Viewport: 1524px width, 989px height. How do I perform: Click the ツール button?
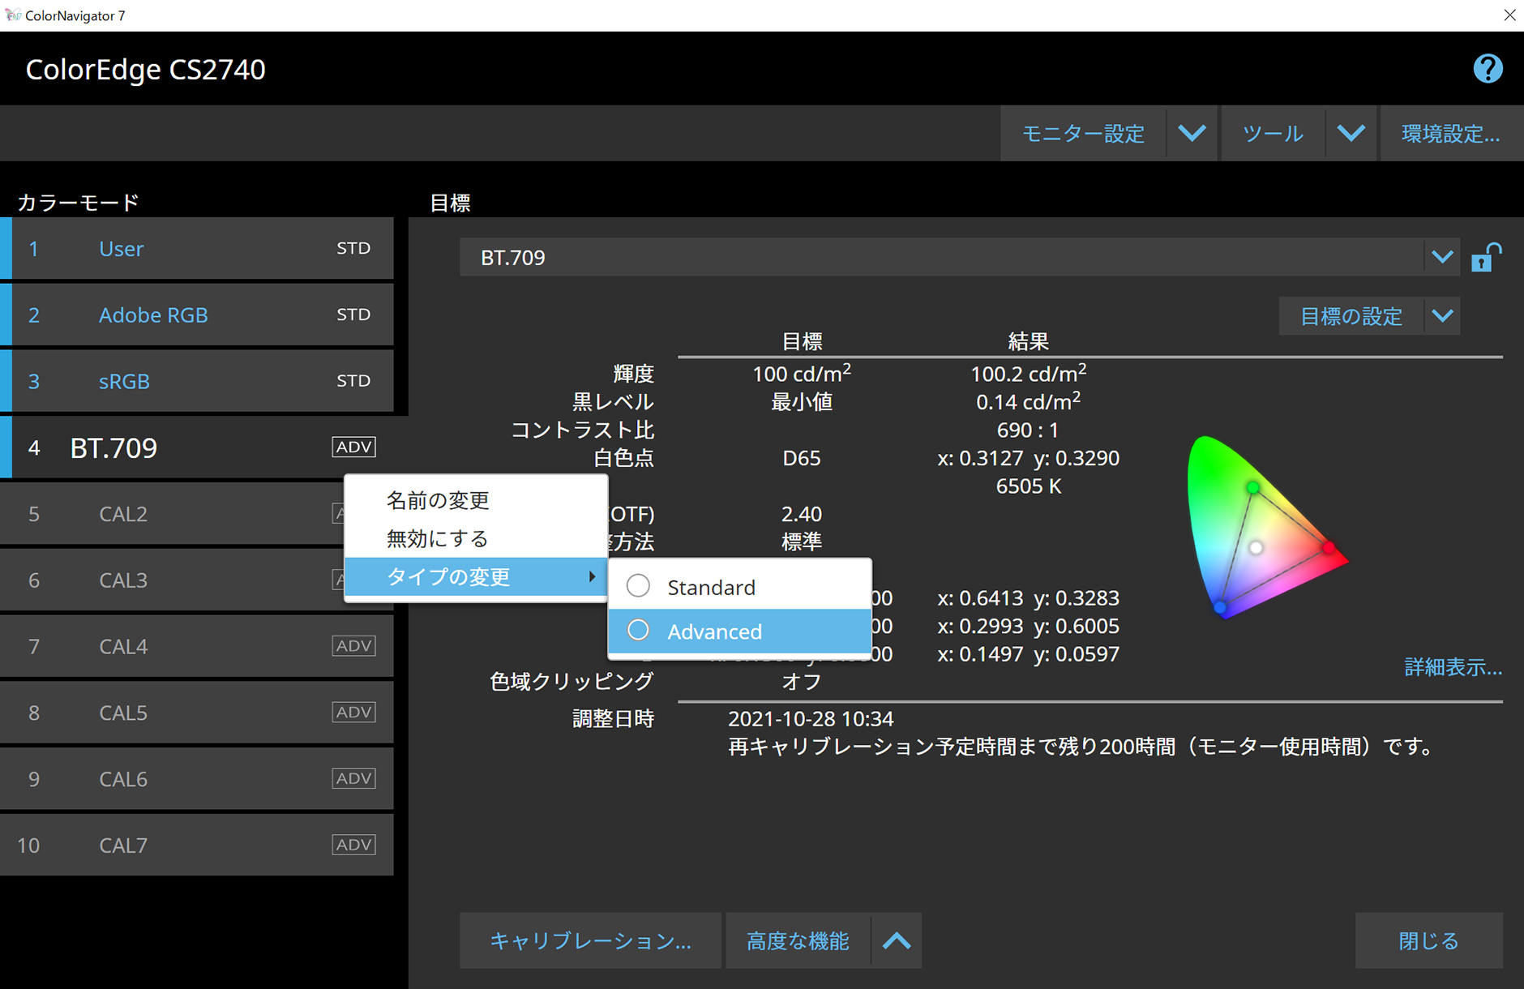tap(1273, 133)
